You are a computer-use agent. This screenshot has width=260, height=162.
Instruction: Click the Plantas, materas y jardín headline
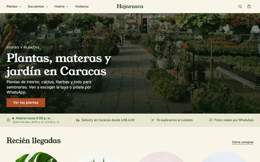(58, 65)
